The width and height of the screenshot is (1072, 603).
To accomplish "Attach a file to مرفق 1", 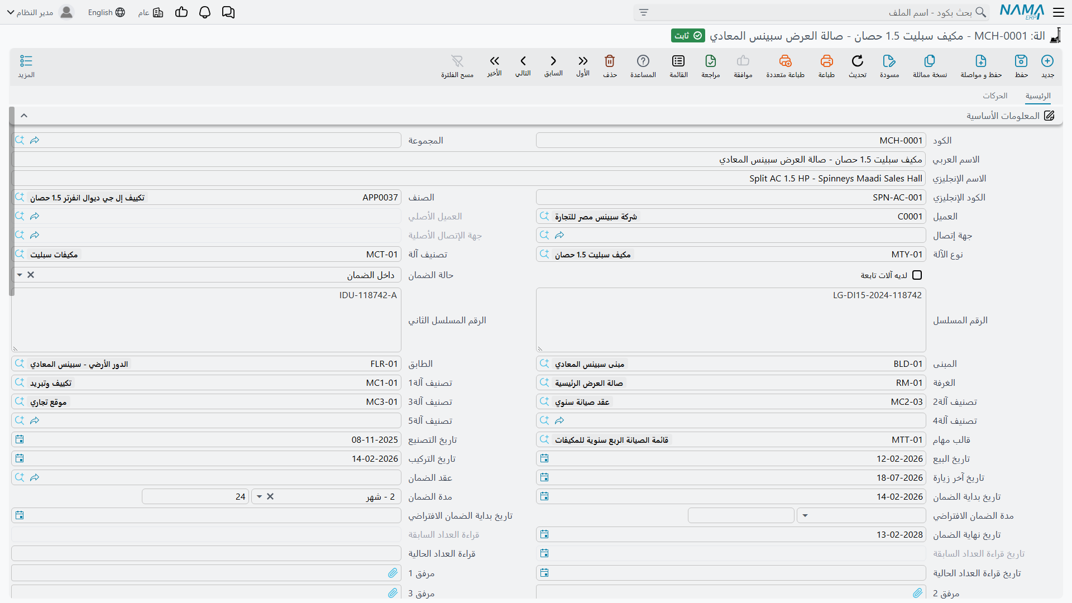I will click(x=393, y=573).
